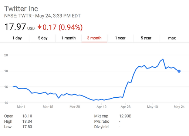Click the chart peak near 19.5
This screenshot has height=136, width=189.
click(163, 59)
